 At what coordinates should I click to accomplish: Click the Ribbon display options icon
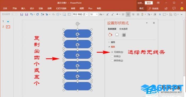point(158,3)
